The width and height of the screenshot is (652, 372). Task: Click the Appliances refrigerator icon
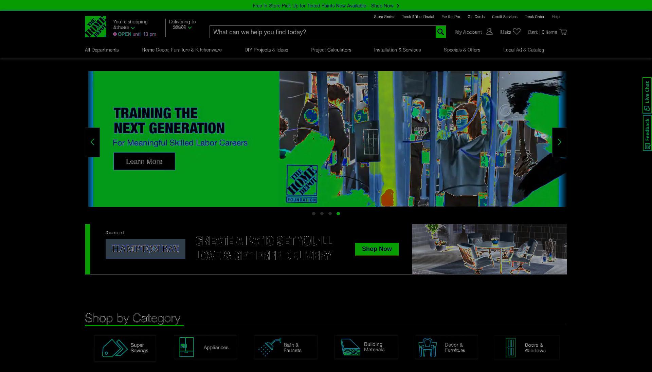(x=186, y=347)
